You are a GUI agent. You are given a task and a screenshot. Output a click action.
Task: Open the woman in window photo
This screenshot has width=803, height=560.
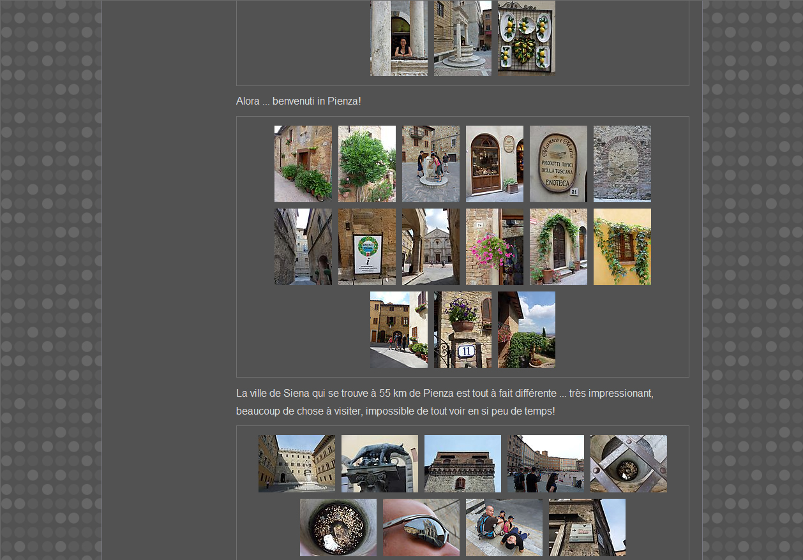coord(399,38)
